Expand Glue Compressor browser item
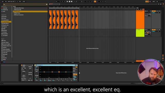165x93 pixels. tap(13, 15)
